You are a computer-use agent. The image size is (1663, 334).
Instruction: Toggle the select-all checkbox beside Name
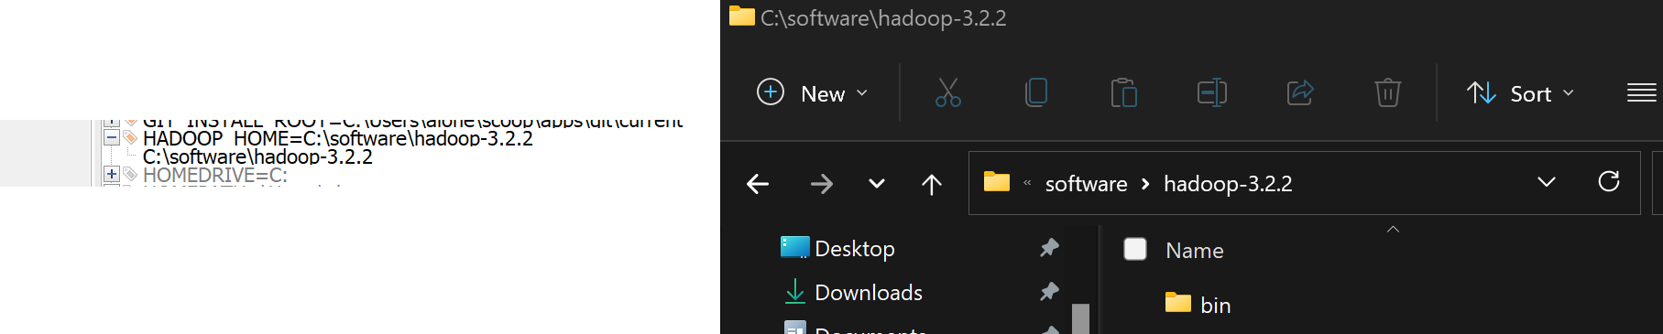tap(1135, 249)
